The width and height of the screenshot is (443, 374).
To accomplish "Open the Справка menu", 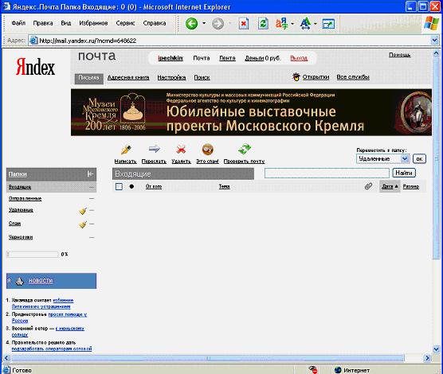I will (x=155, y=23).
